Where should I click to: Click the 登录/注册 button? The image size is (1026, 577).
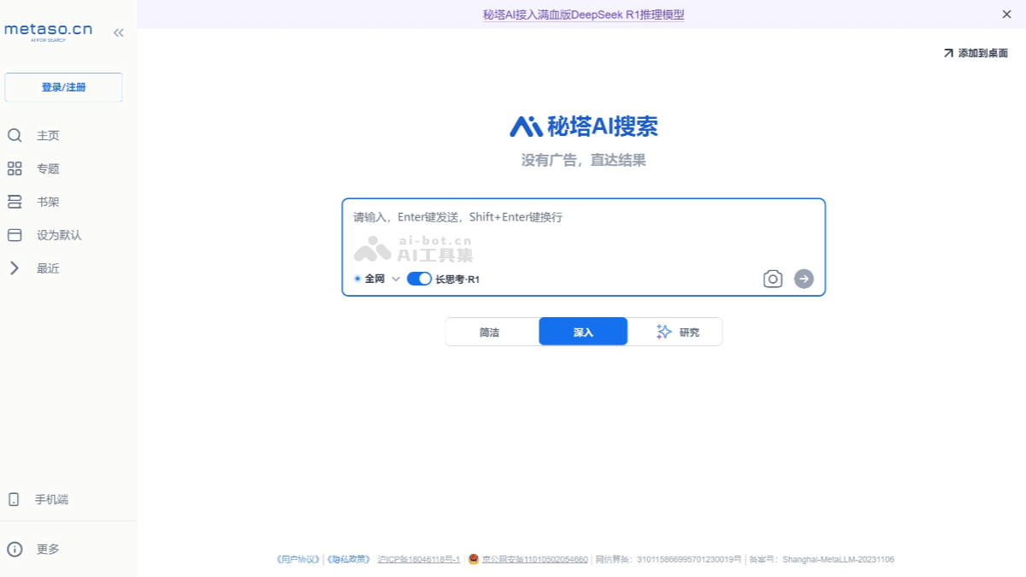[63, 87]
